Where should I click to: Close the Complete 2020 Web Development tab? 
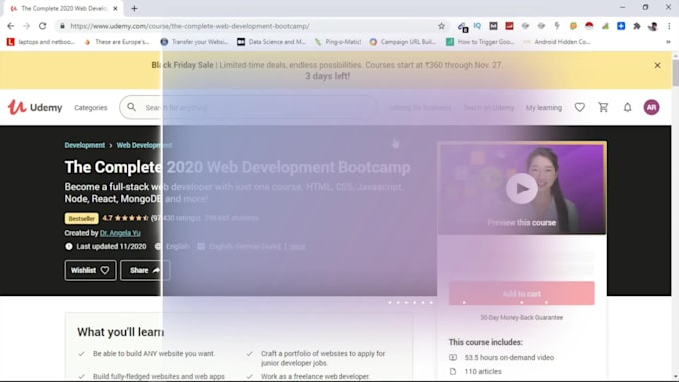coord(115,8)
